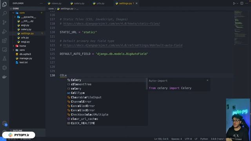This screenshot has width=251, height=141.
Task: Select ClearableFileInput suggestion
Action: click(x=107, y=97)
